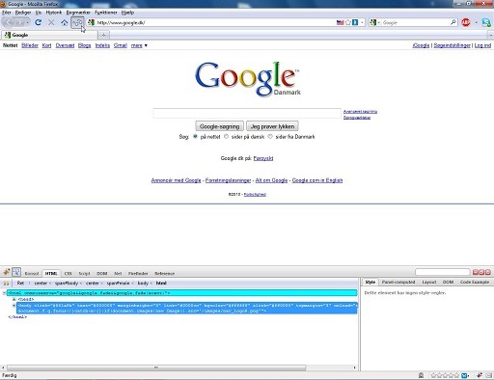
Task: Open the Adblock Plus dropdown arrow
Action: tap(476, 22)
